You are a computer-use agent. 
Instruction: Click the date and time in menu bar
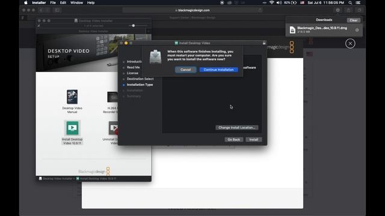(x=325, y=2)
